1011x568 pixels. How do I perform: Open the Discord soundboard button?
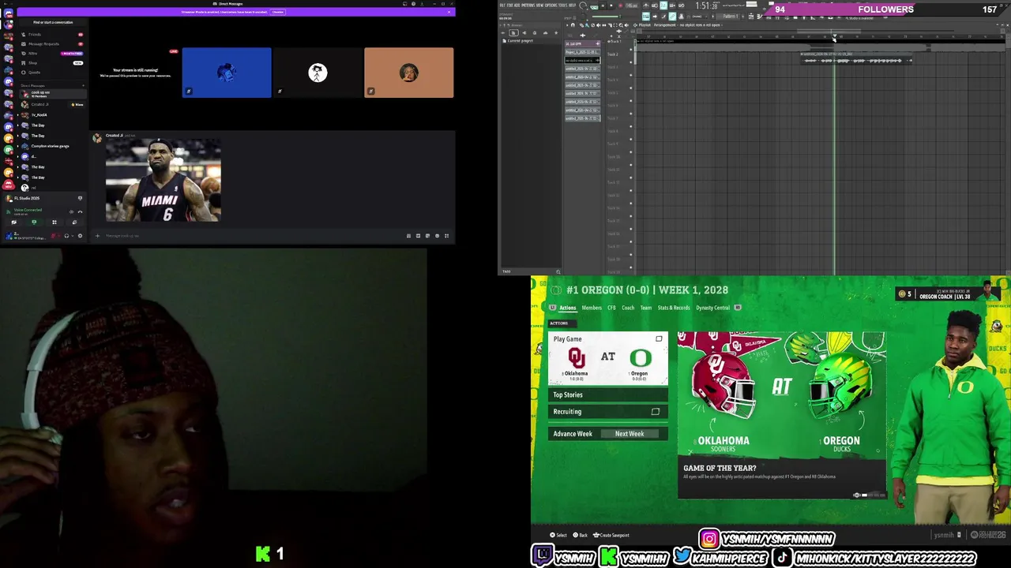click(74, 222)
